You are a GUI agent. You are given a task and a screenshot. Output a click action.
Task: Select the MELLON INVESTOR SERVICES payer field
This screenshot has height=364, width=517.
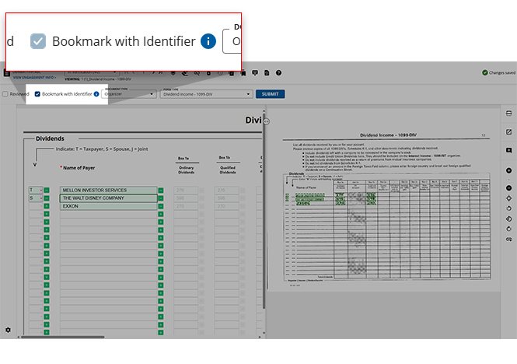(109, 190)
